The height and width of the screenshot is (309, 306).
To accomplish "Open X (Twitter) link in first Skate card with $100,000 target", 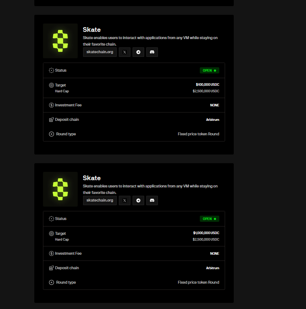I will [125, 52].
